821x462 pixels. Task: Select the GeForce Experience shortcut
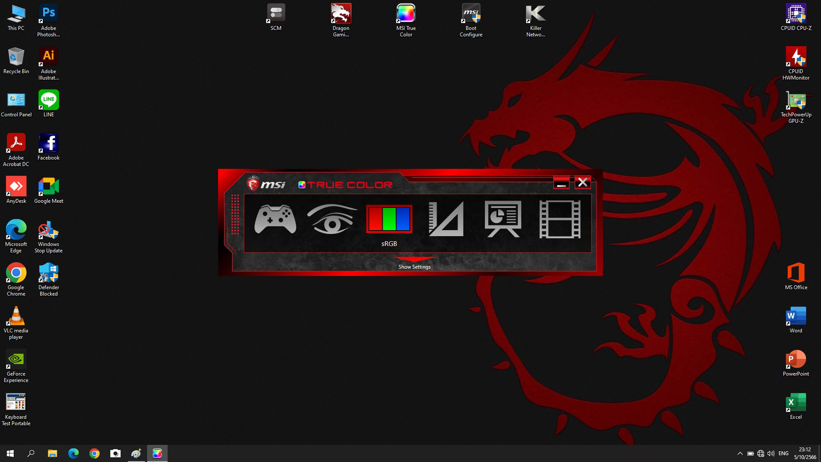coord(16,366)
